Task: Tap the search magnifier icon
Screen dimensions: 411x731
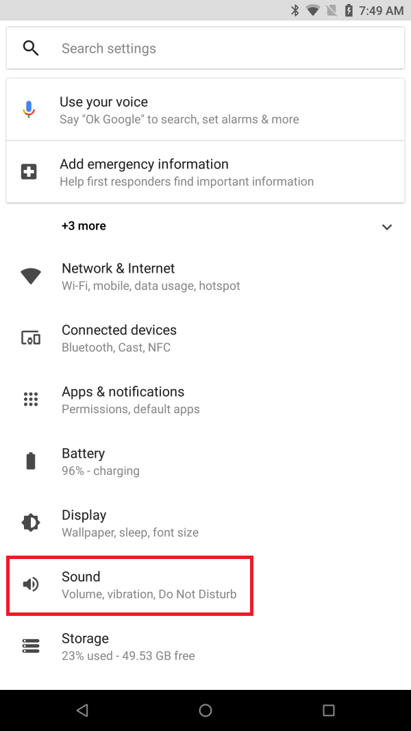Action: pos(31,48)
